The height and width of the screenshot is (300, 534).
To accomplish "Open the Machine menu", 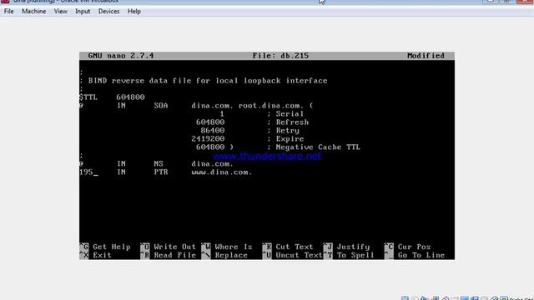I will coord(33,11).
